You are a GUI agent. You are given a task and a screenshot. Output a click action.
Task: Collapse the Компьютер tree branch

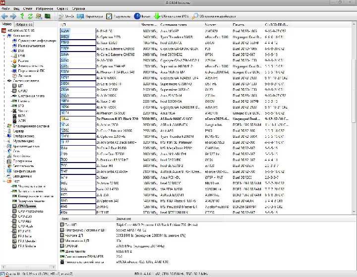click(x=4, y=36)
